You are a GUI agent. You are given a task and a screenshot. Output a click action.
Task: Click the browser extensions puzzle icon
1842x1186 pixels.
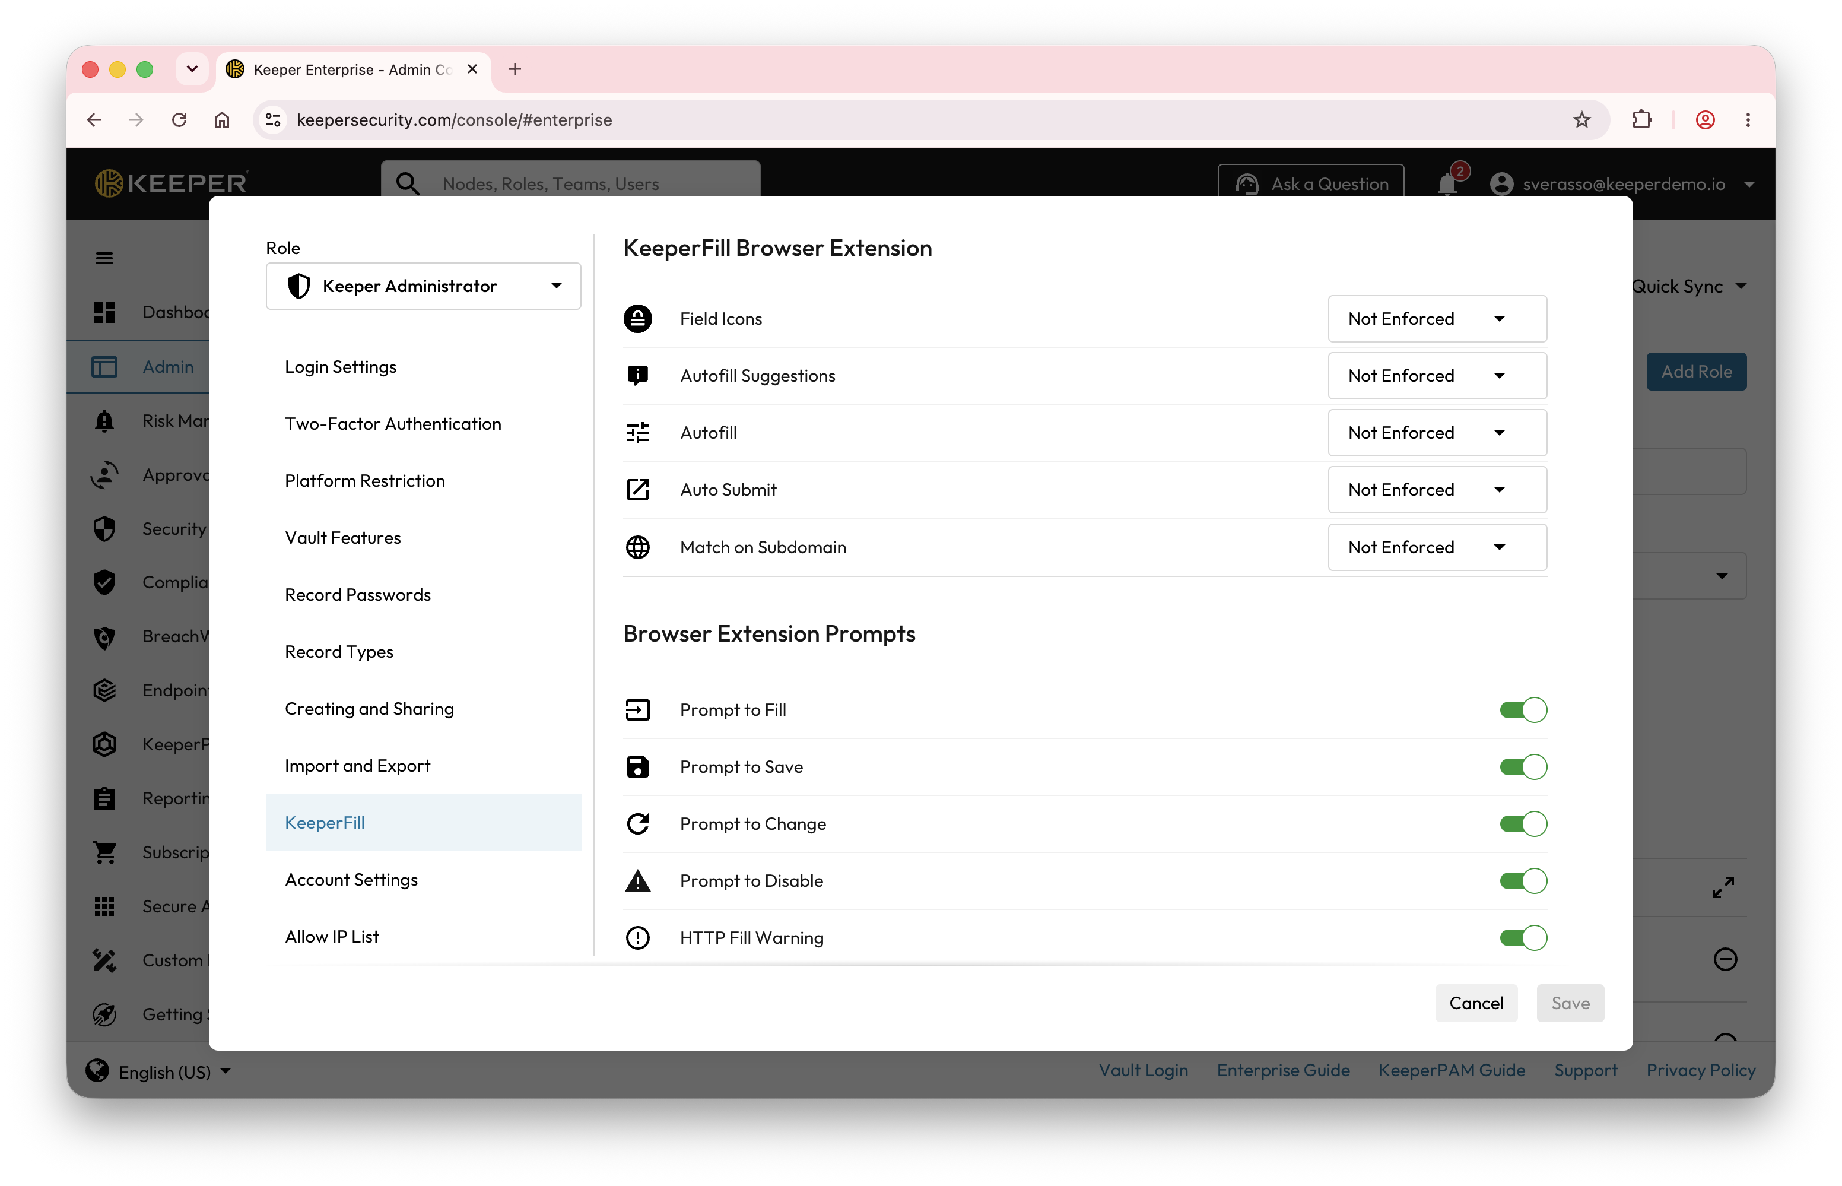click(1642, 120)
